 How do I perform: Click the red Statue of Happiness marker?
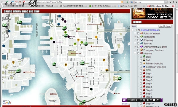[x=51, y=94]
